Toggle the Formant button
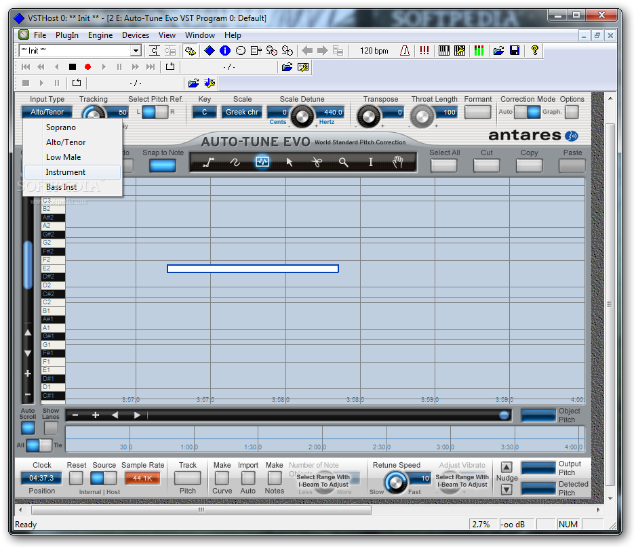This screenshot has width=636, height=549. point(478,112)
